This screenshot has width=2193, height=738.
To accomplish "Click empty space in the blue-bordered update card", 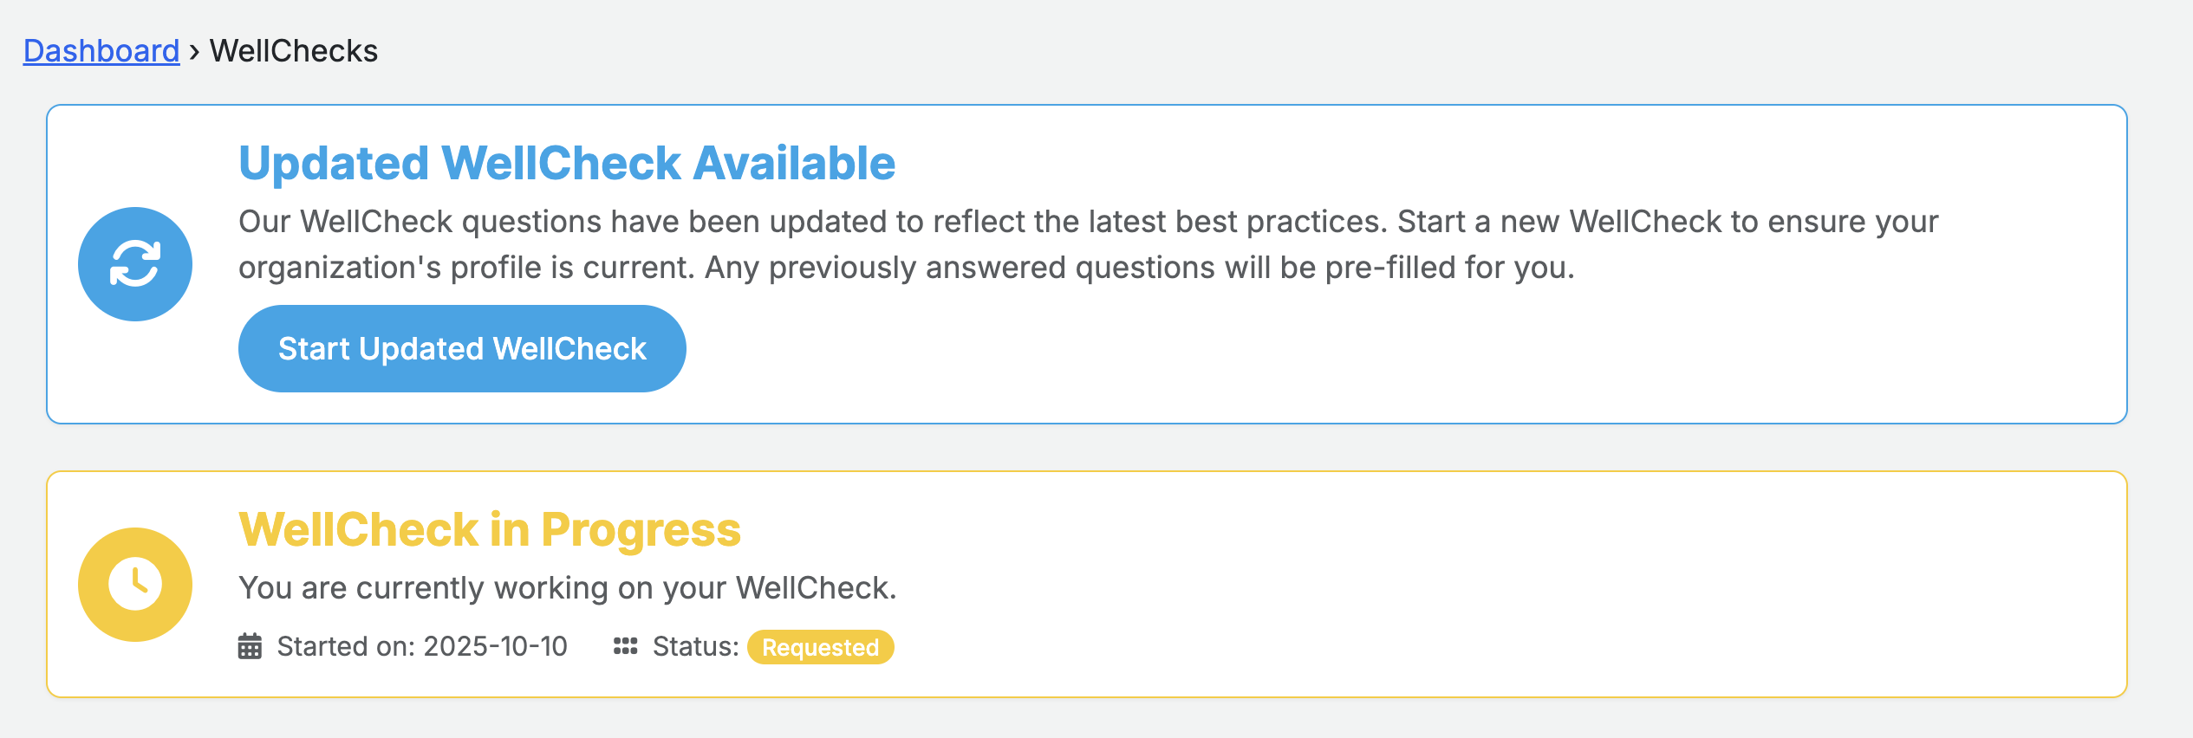I will point(1474,355).
